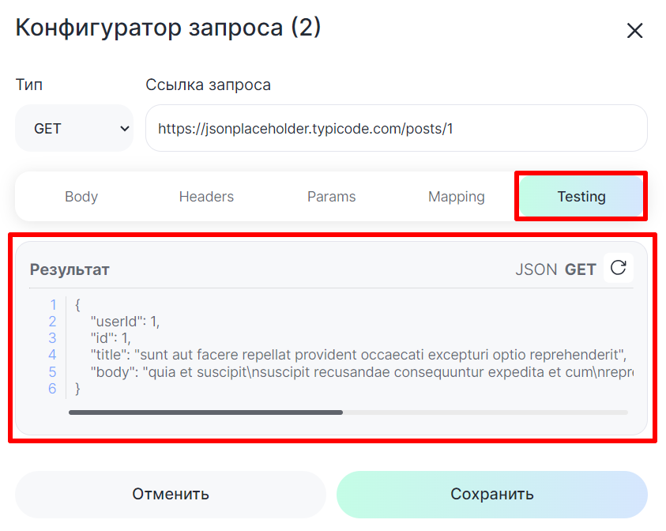This screenshot has height=531, width=666.
Task: Click the GET label beside JSON
Action: click(x=580, y=269)
